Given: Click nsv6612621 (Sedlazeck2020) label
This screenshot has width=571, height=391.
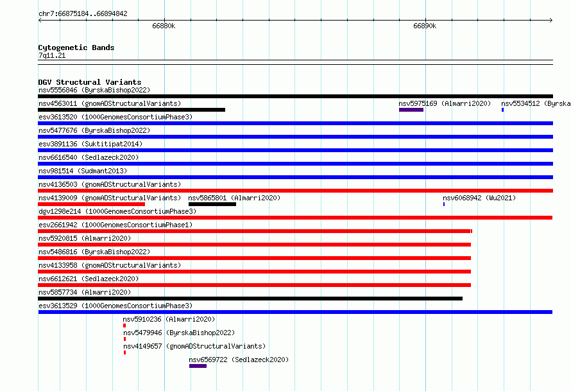Looking at the screenshot, I should pyautogui.click(x=89, y=279).
